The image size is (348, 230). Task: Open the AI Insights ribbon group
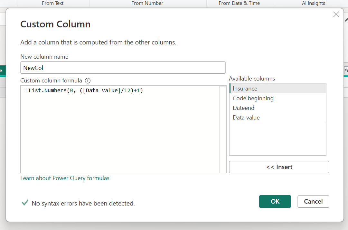(x=313, y=3)
